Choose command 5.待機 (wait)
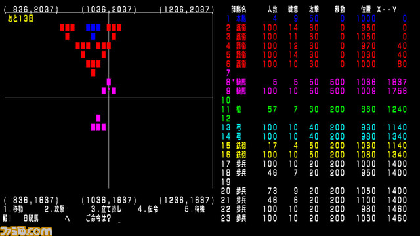The width and height of the screenshot is (420, 236). (195, 209)
